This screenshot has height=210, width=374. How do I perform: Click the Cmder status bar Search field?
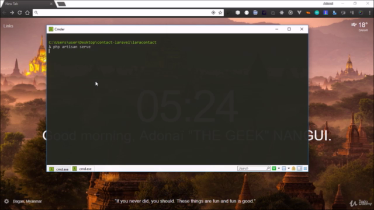(x=254, y=169)
